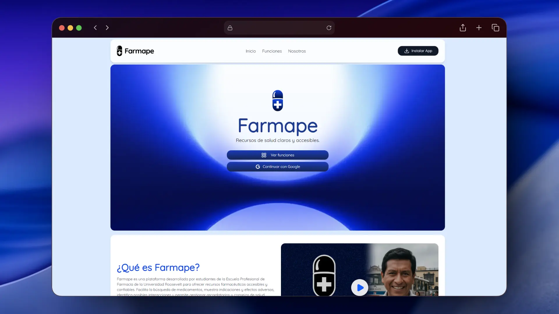Reload the current page
559x314 pixels.
click(x=329, y=28)
